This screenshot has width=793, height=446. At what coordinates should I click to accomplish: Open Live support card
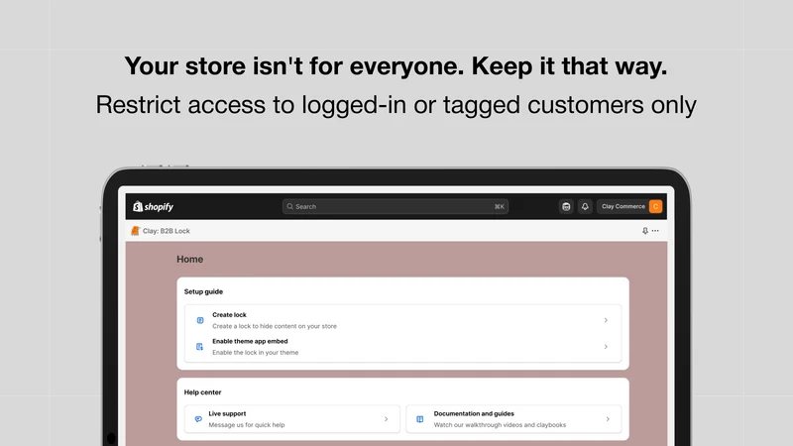pyautogui.click(x=292, y=418)
